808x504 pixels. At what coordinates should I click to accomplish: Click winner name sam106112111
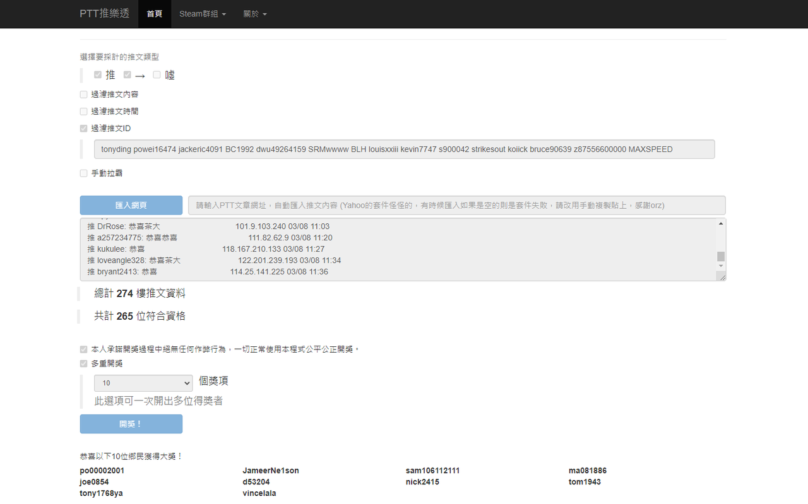coord(433,471)
